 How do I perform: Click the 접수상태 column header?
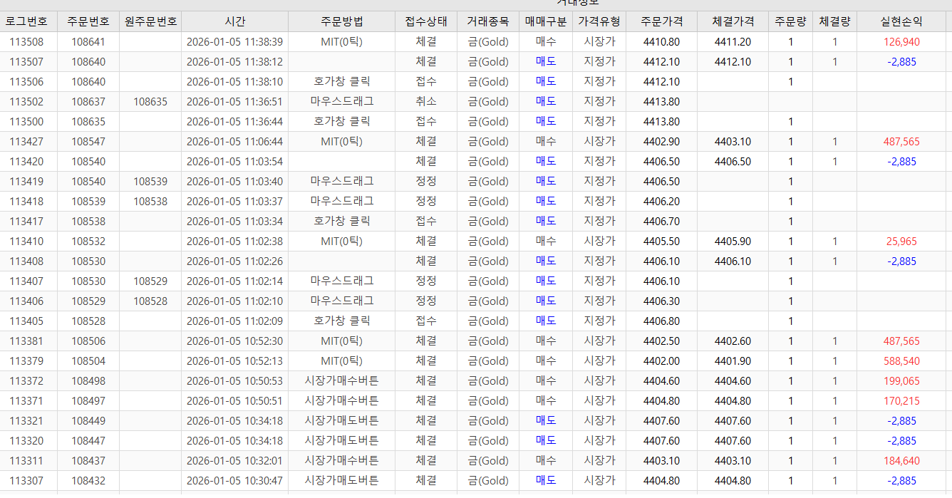pos(426,21)
